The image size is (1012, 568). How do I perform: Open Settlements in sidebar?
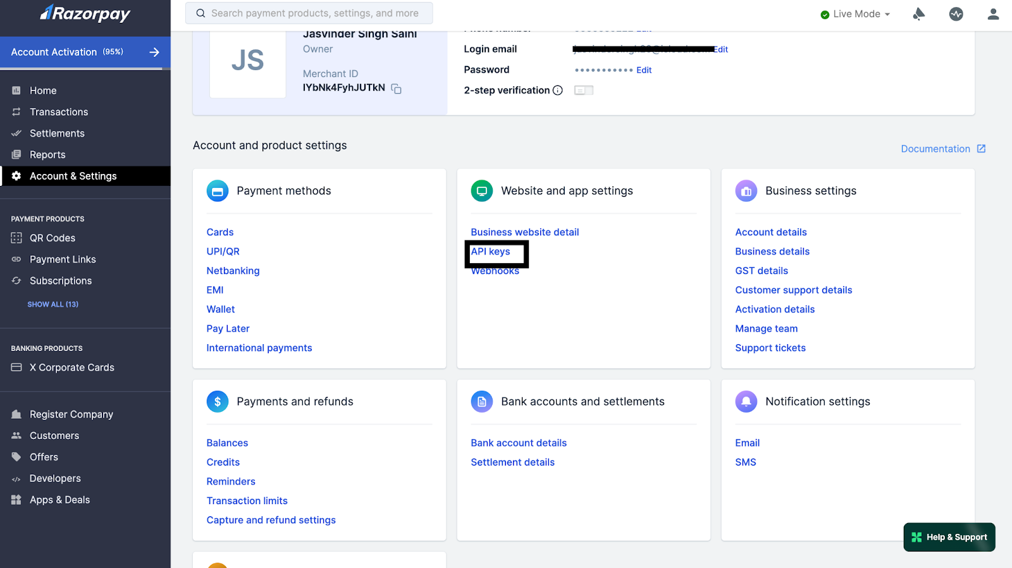click(57, 133)
